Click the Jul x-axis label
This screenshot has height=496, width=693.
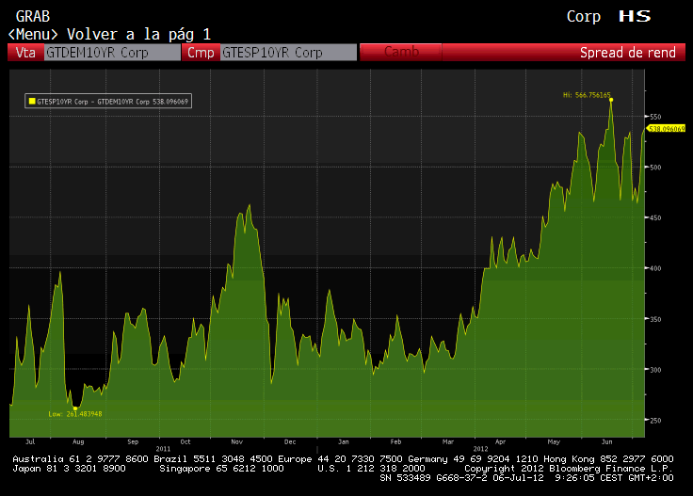pyautogui.click(x=30, y=441)
